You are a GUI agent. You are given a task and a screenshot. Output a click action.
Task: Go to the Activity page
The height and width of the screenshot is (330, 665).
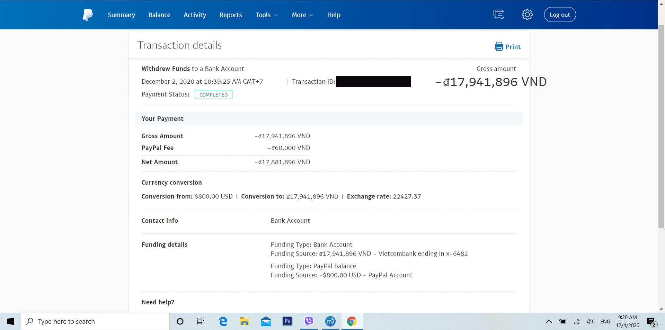coord(195,15)
